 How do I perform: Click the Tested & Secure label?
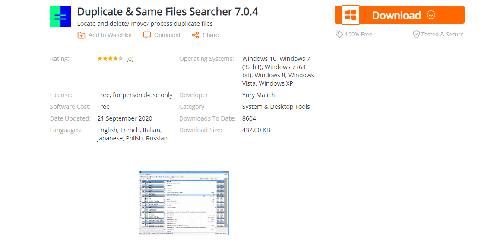[x=442, y=34]
